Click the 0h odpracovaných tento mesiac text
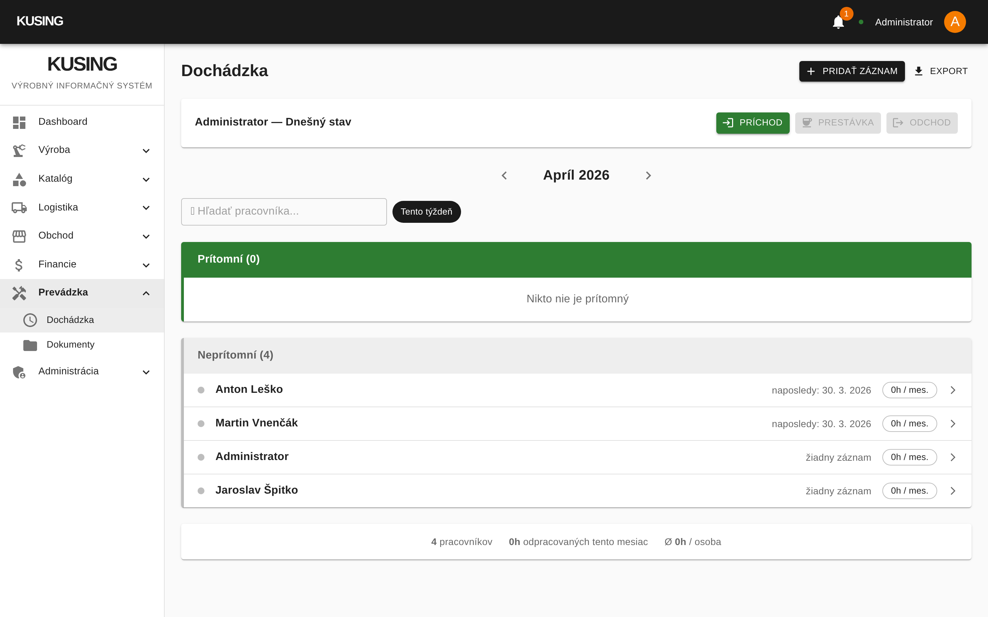 pos(578,542)
